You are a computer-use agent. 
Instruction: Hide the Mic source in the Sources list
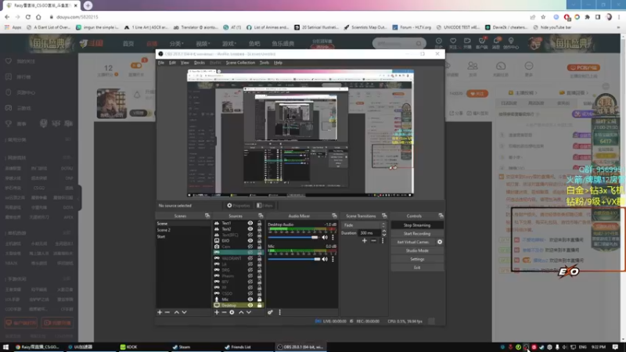250,300
